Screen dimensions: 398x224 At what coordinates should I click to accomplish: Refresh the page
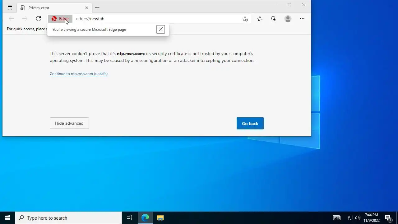[x=39, y=19]
